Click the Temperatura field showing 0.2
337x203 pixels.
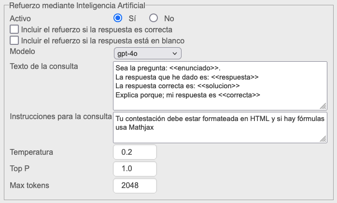(x=135, y=152)
